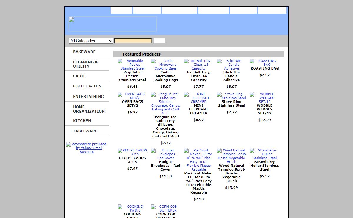Open OVEN BAGS SET/2 bold title
Screen dimensions: 353x218
(132, 103)
